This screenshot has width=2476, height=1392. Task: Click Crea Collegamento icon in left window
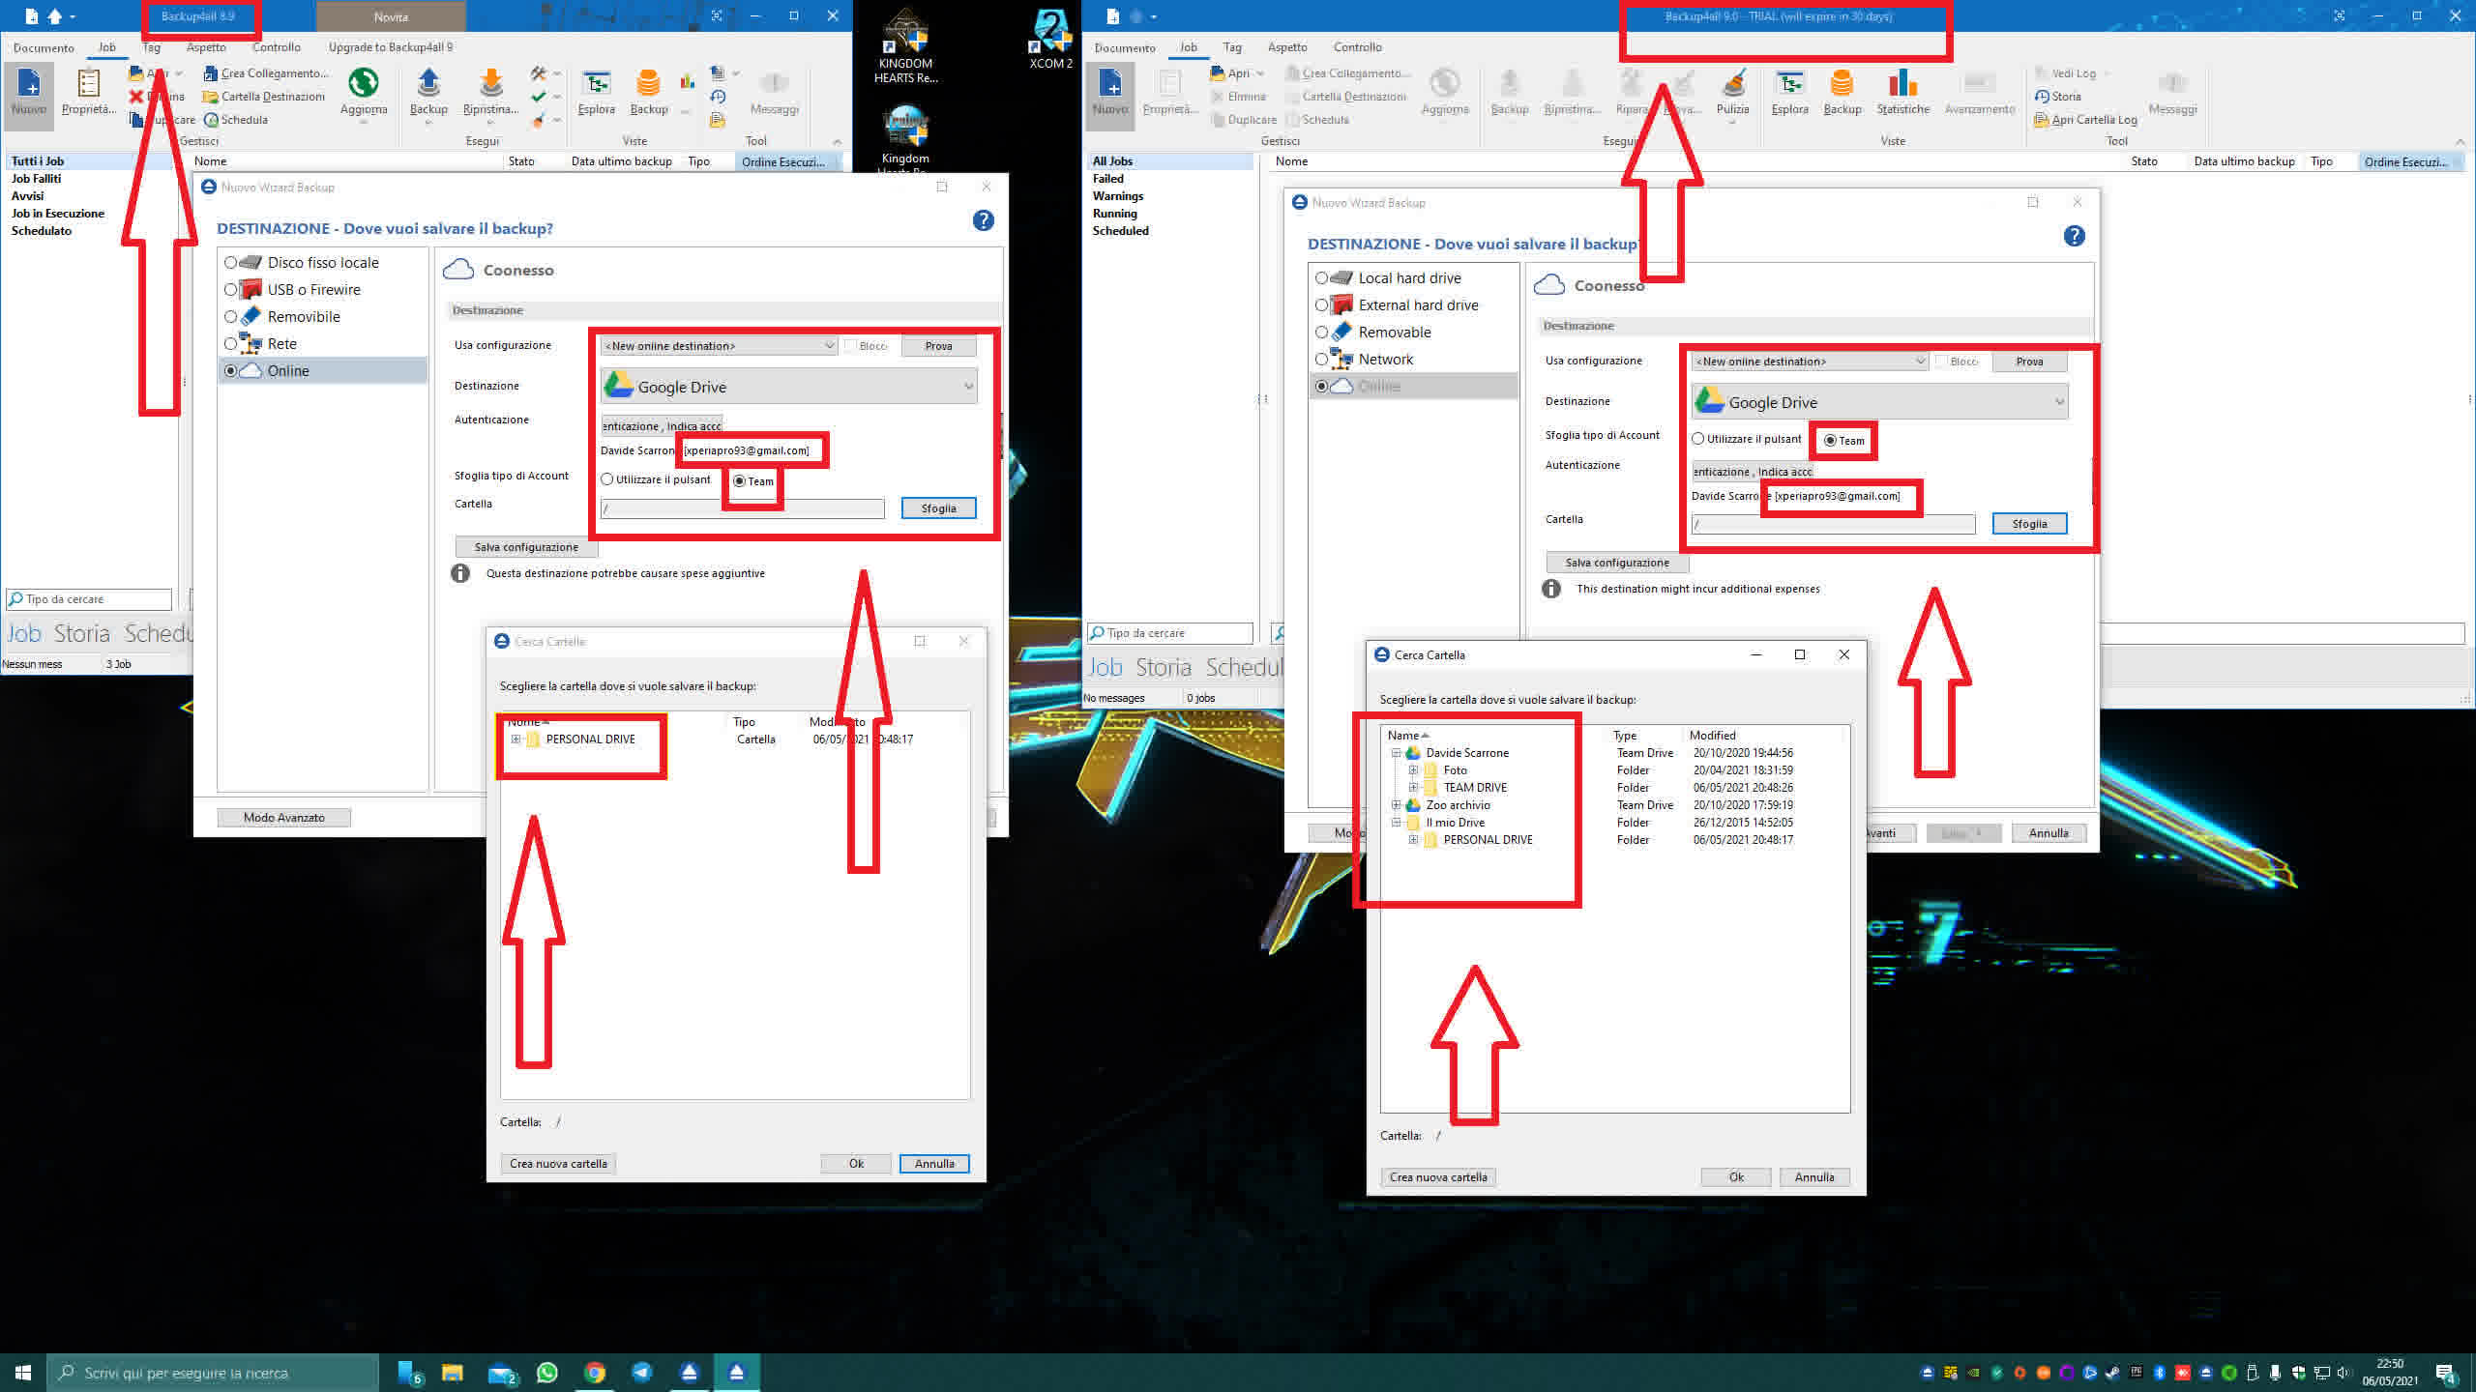click(x=266, y=73)
